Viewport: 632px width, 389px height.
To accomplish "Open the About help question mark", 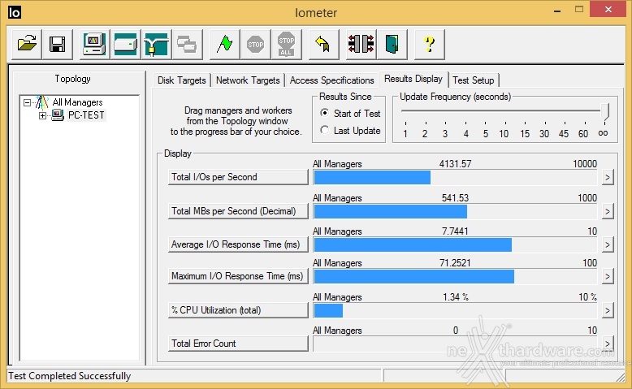I will tap(429, 45).
